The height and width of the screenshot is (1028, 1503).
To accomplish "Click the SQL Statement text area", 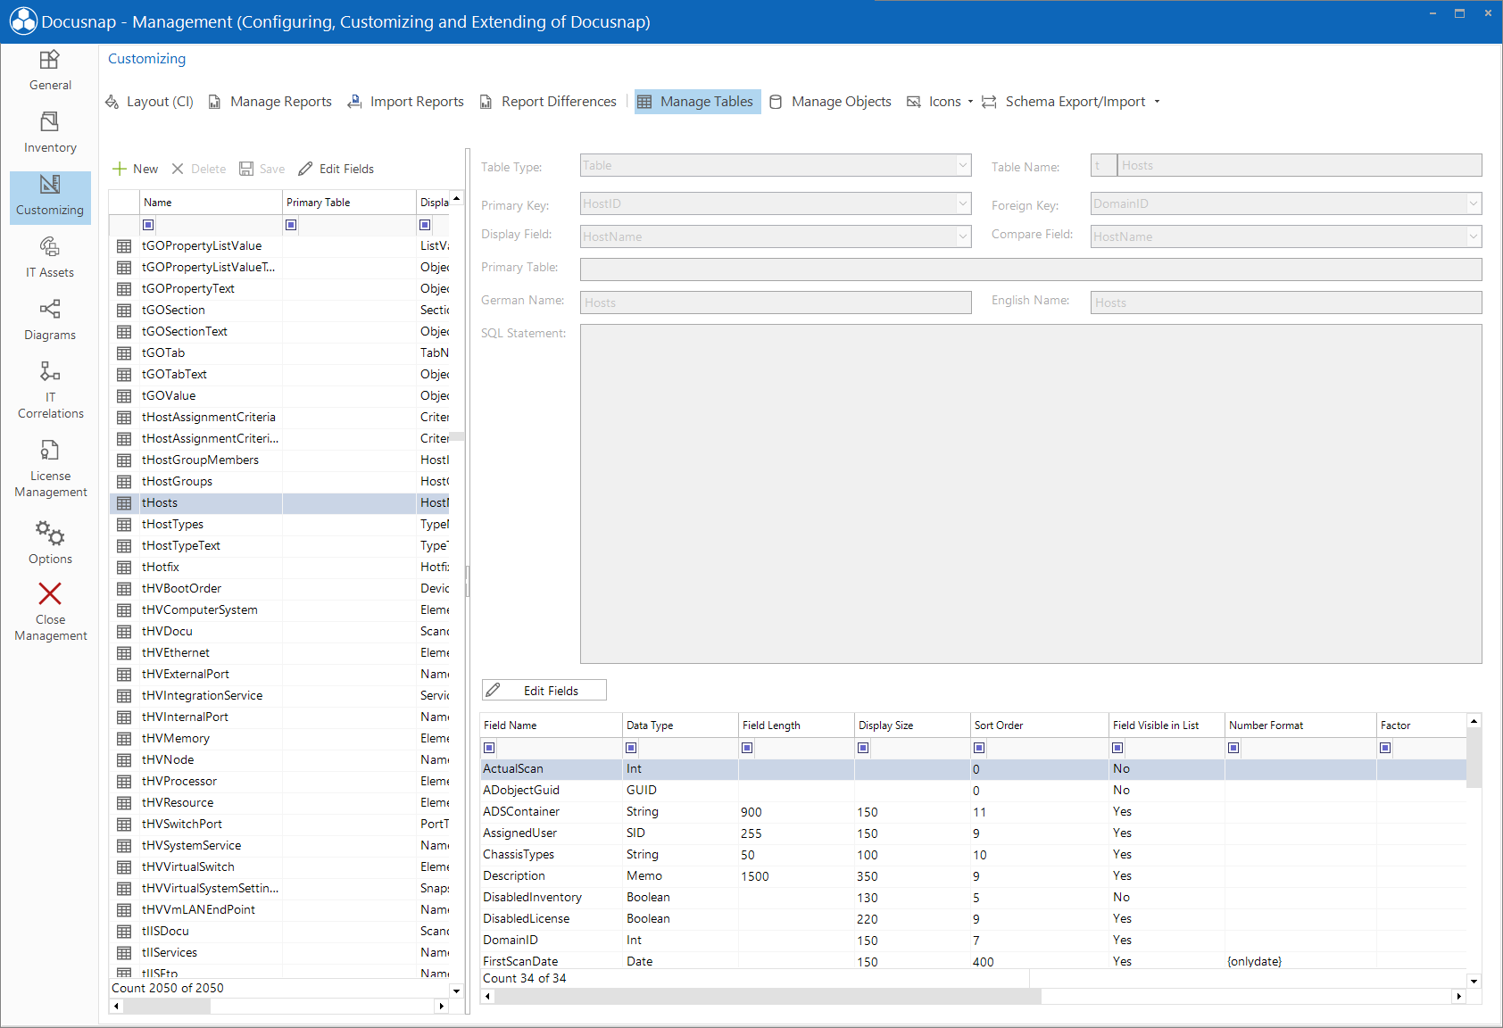I will 1031,493.
